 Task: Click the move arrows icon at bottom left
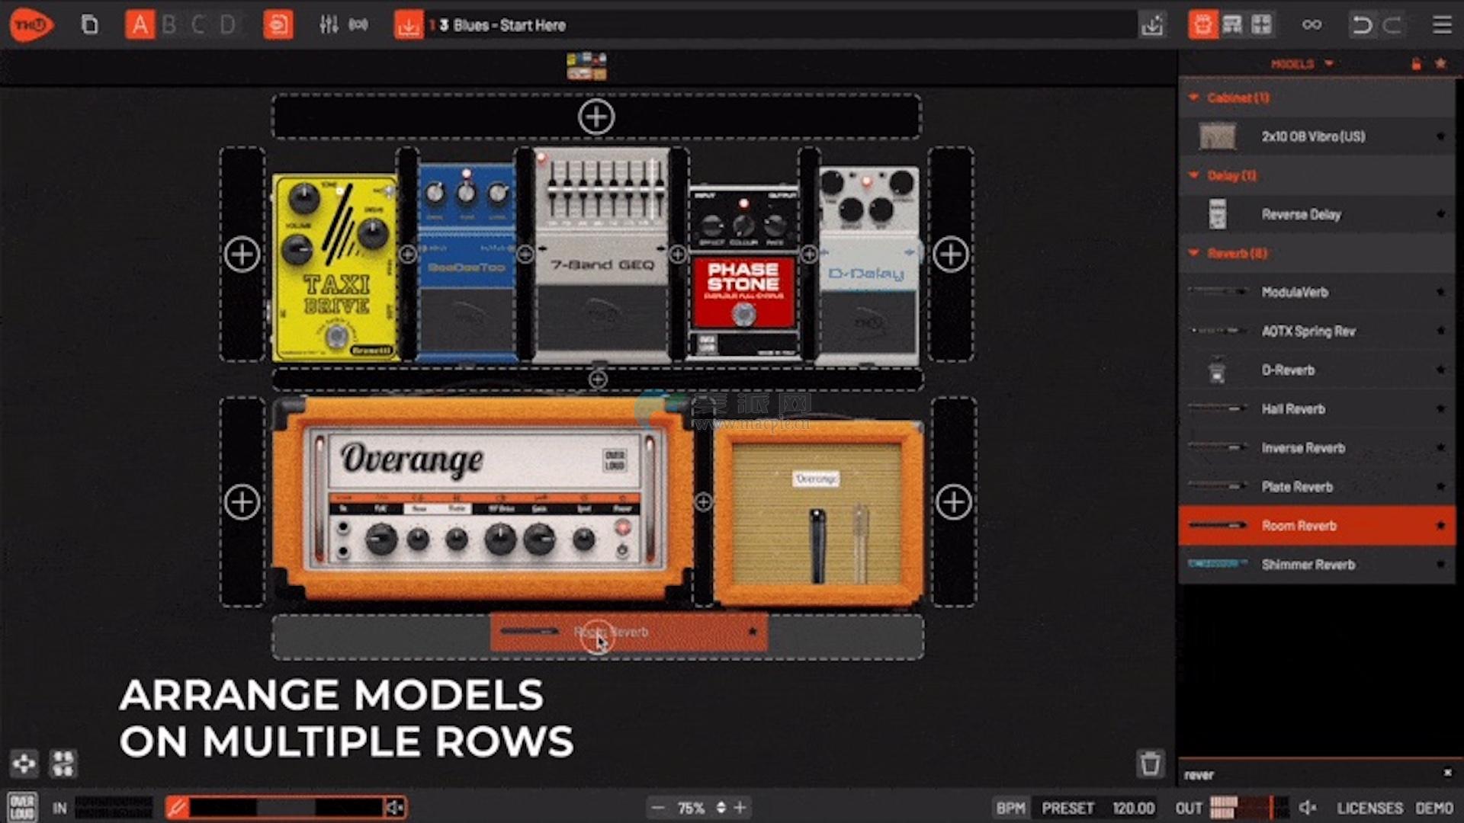point(24,763)
